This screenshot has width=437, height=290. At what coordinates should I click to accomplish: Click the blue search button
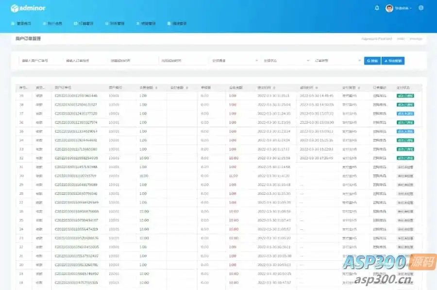pos(372,61)
